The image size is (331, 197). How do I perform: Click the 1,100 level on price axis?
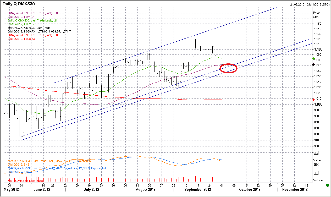(318, 50)
